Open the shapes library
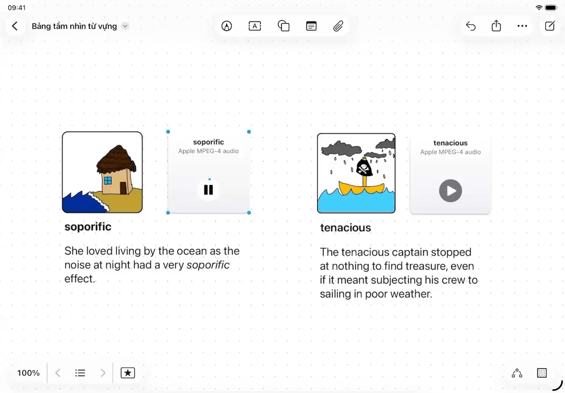 (283, 26)
